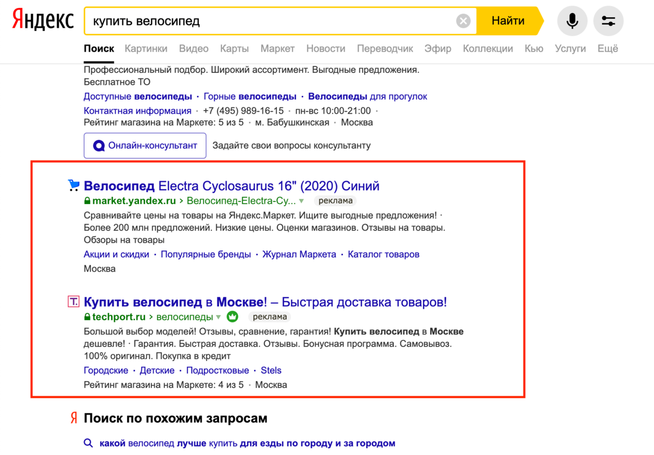Open the Онлайн-консультант chat button
This screenshot has height=455, width=654.
click(x=145, y=145)
